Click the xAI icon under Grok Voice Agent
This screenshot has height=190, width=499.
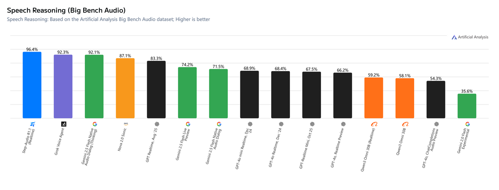64,124
